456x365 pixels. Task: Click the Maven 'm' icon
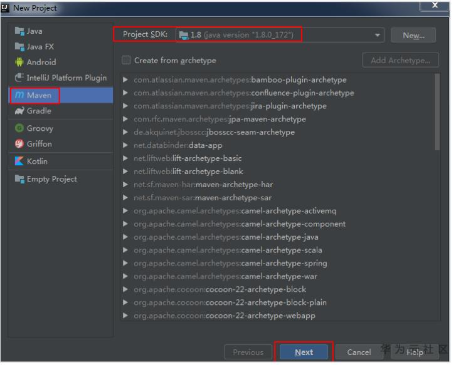19,95
